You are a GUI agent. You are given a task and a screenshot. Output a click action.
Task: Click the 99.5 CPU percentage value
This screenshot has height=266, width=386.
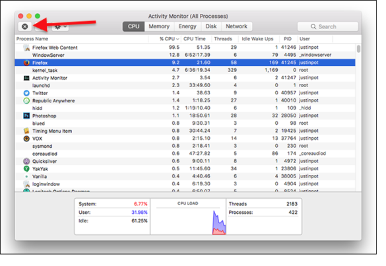174,48
